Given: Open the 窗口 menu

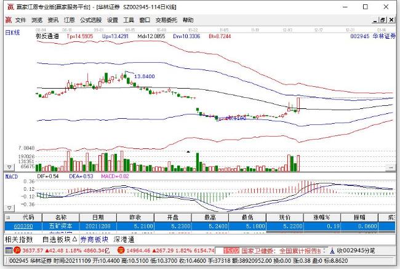Looking at the screenshot, I should (x=145, y=20).
